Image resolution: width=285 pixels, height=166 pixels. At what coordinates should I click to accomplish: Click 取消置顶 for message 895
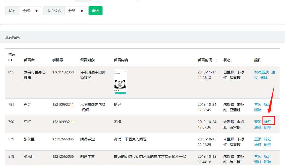pos(261,72)
